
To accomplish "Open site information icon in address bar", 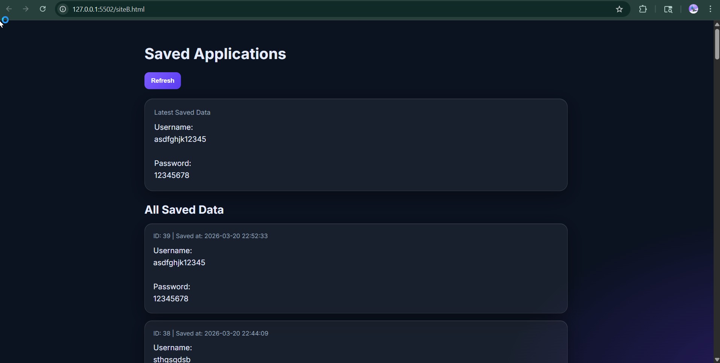I will pyautogui.click(x=63, y=9).
